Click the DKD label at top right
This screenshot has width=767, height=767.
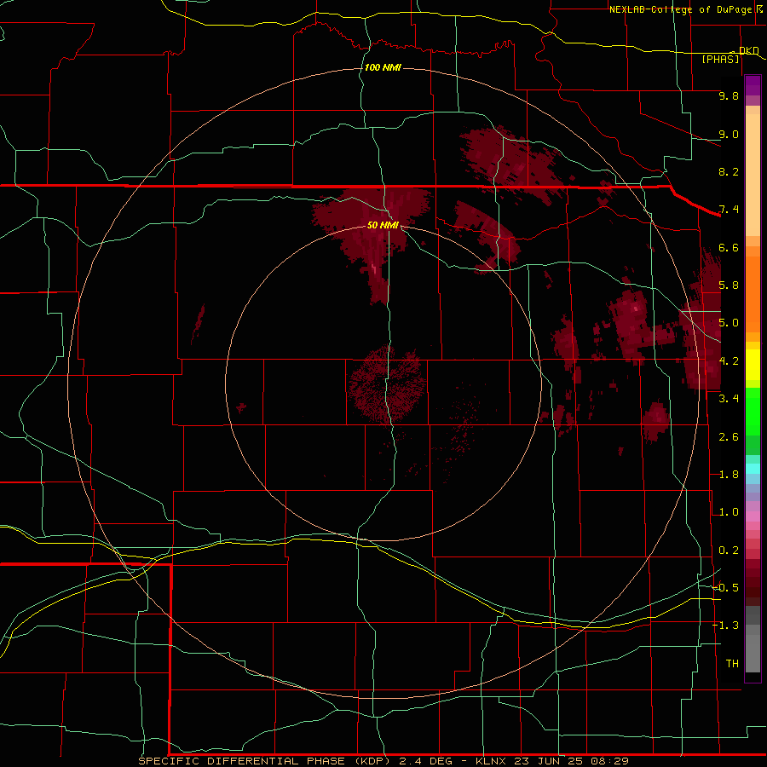(749, 50)
